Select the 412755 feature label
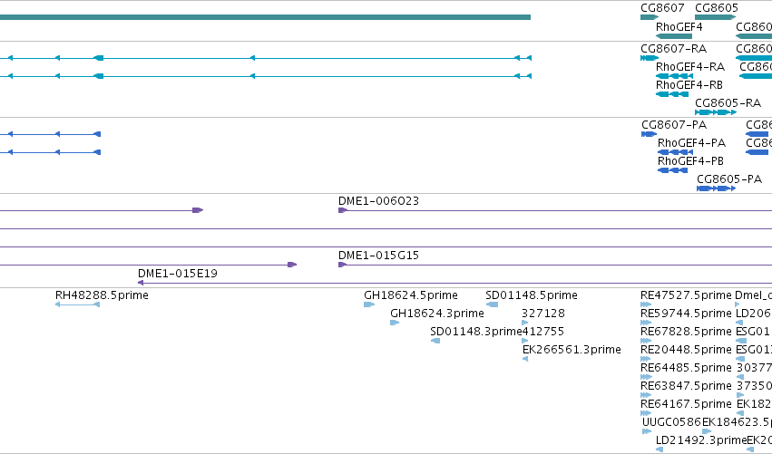This screenshot has width=772, height=454. pos(543,332)
